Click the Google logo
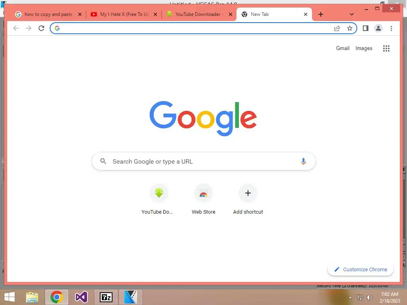 pos(203,118)
